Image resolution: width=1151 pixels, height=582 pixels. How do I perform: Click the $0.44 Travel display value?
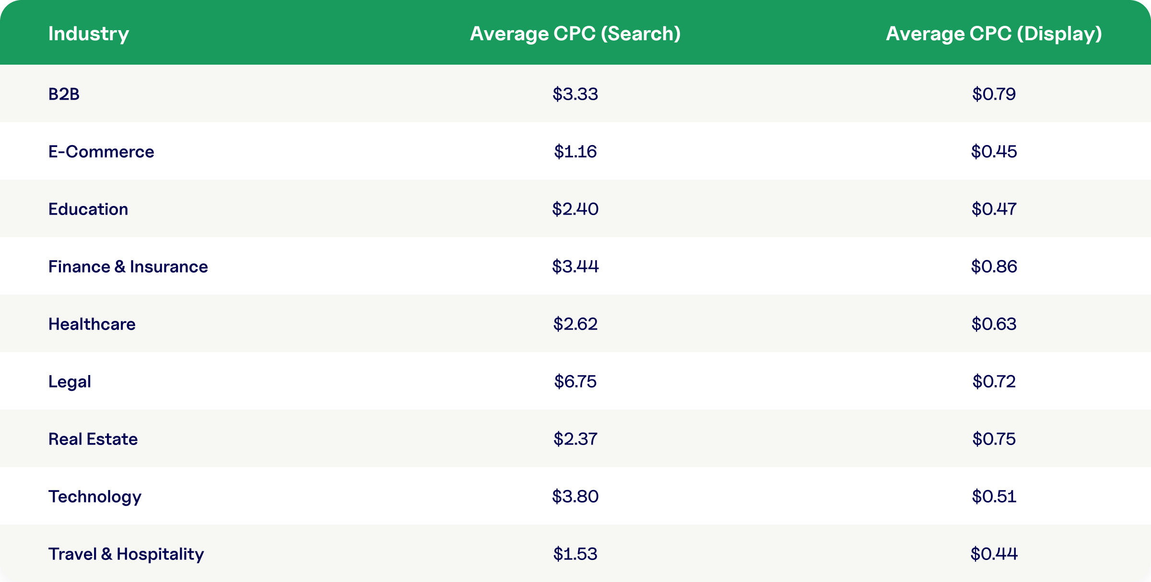[994, 554]
